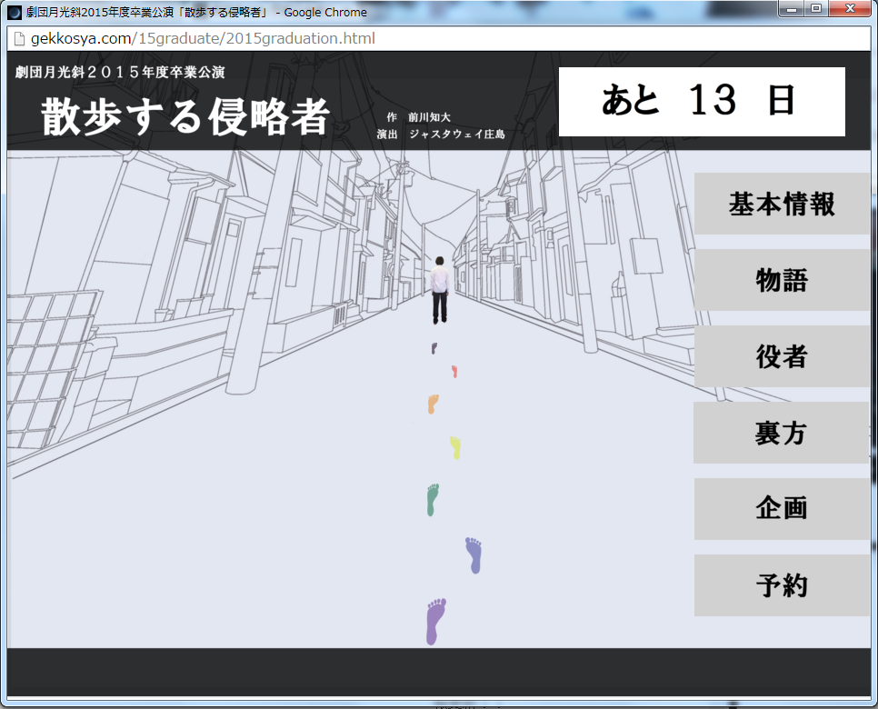Close the Chrome window
Image resolution: width=878 pixels, height=709 pixels.
850,8
